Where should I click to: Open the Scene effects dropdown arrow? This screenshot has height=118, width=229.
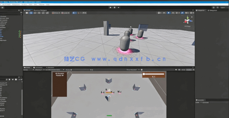pyautogui.click(x=179, y=13)
